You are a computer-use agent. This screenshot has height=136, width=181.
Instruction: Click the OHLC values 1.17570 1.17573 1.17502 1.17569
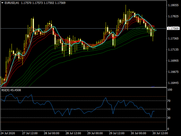click(x=43, y=3)
